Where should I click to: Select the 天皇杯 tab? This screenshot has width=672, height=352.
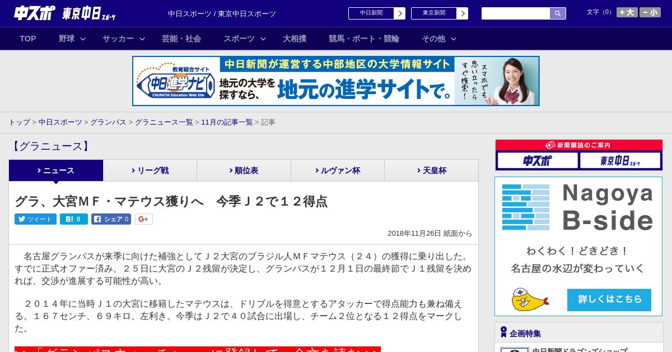click(x=431, y=170)
